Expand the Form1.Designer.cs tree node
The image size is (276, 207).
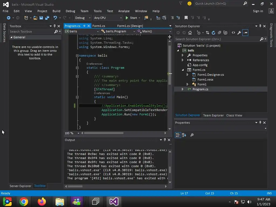188,75
